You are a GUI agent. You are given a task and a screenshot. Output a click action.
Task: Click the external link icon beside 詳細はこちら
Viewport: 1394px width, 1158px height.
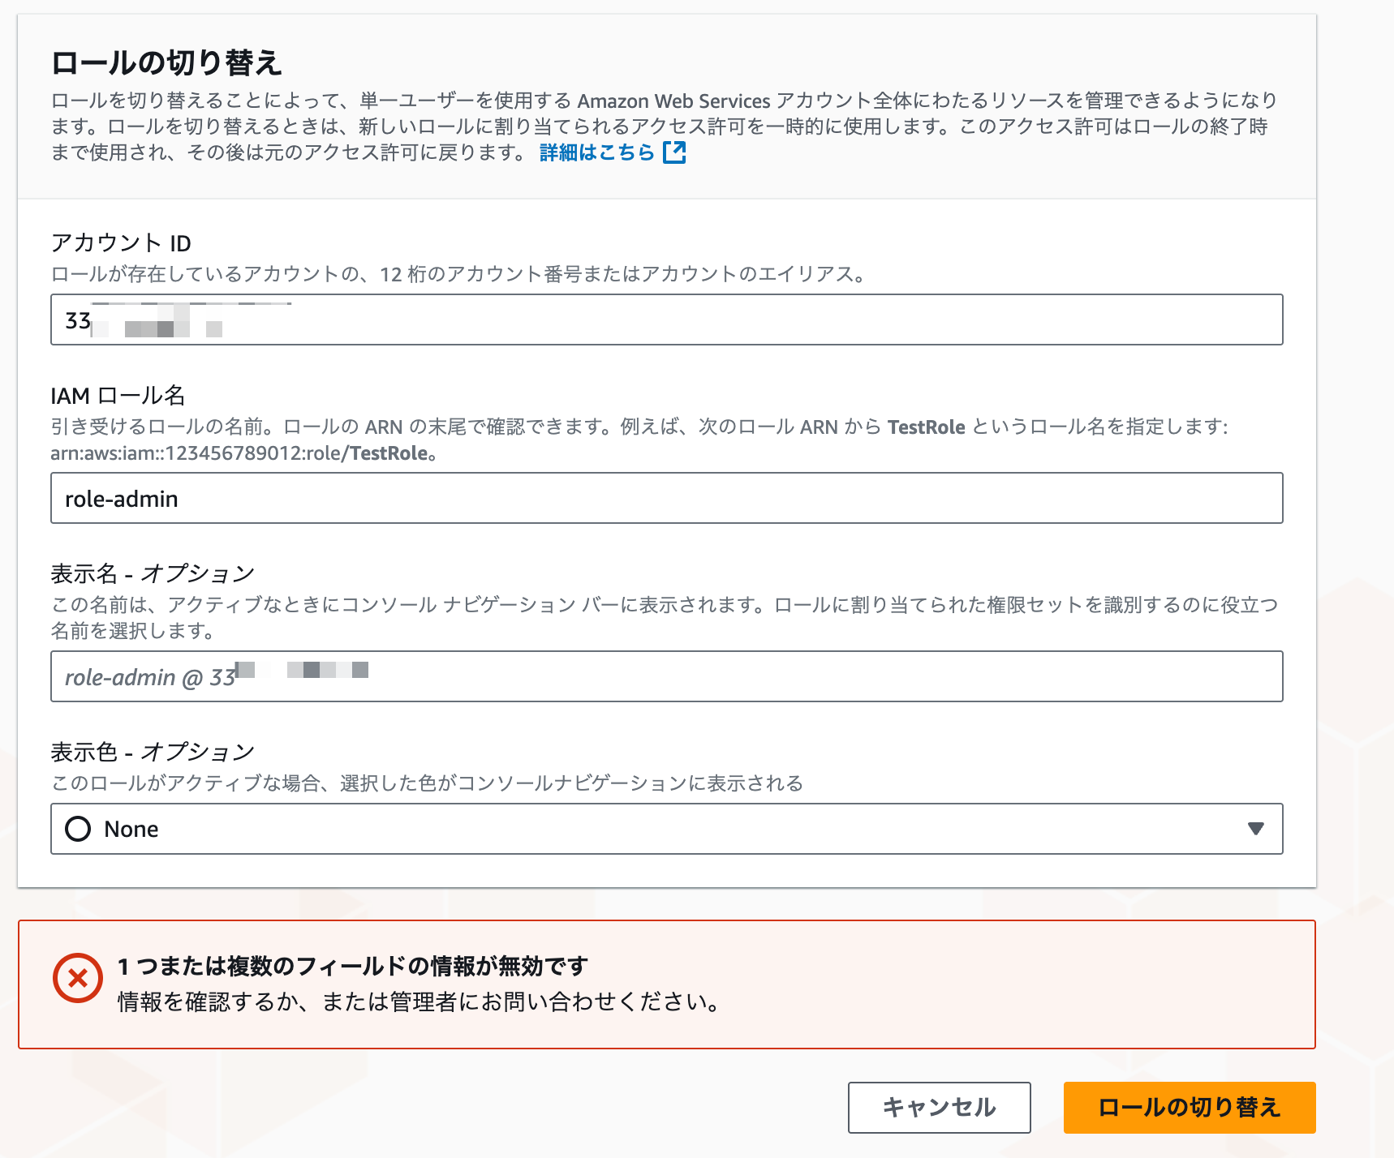click(x=674, y=152)
